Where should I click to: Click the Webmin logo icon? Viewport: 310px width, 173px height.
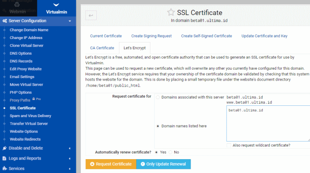(x=17, y=5)
